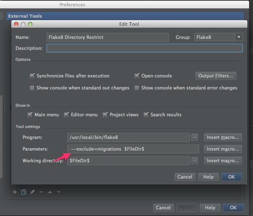
Task: Insert macro for Program field
Action: 223,137
